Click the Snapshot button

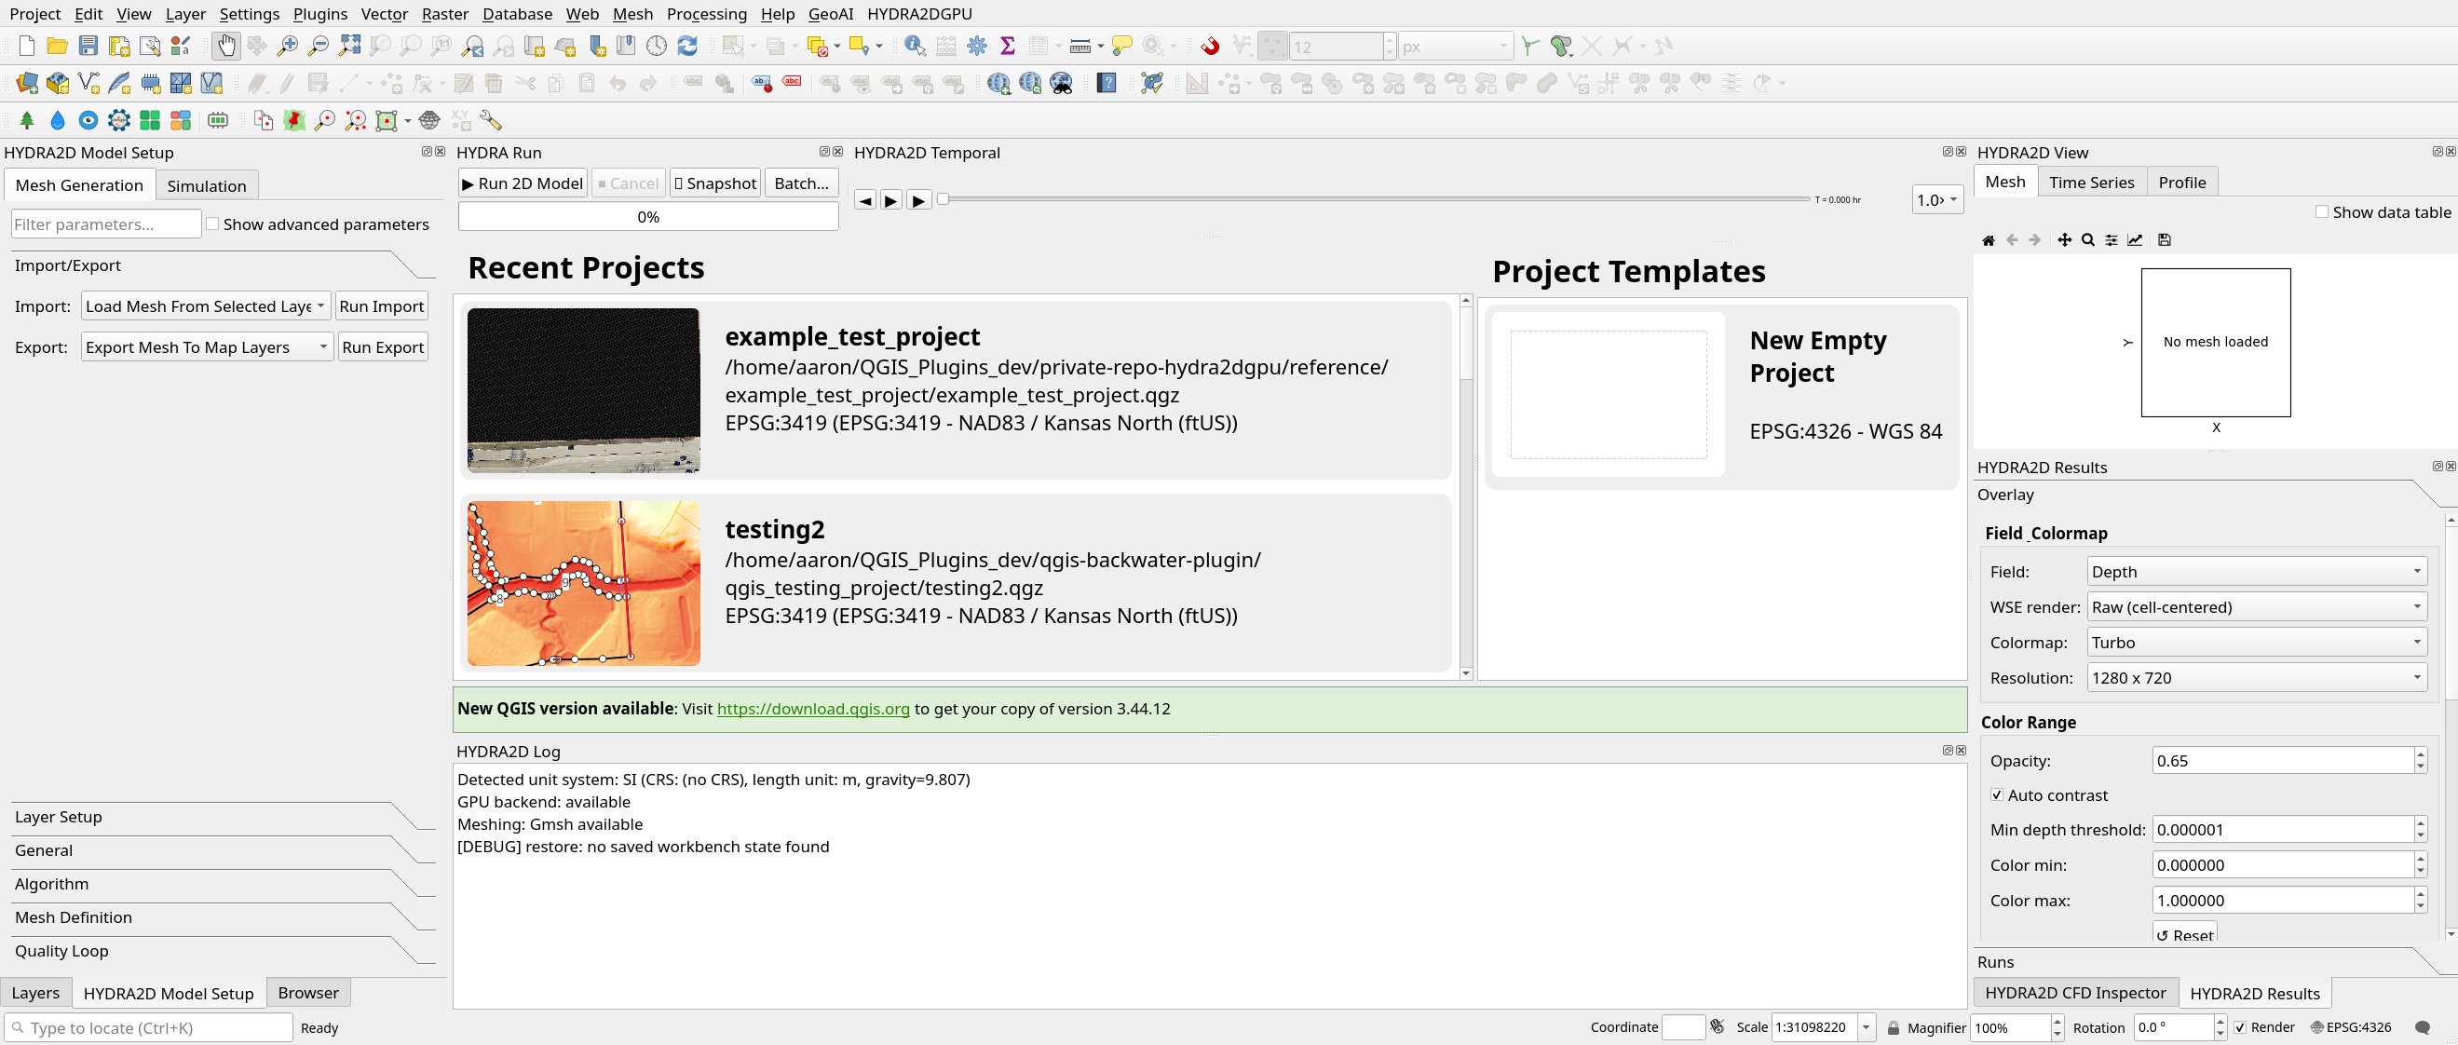coord(714,183)
